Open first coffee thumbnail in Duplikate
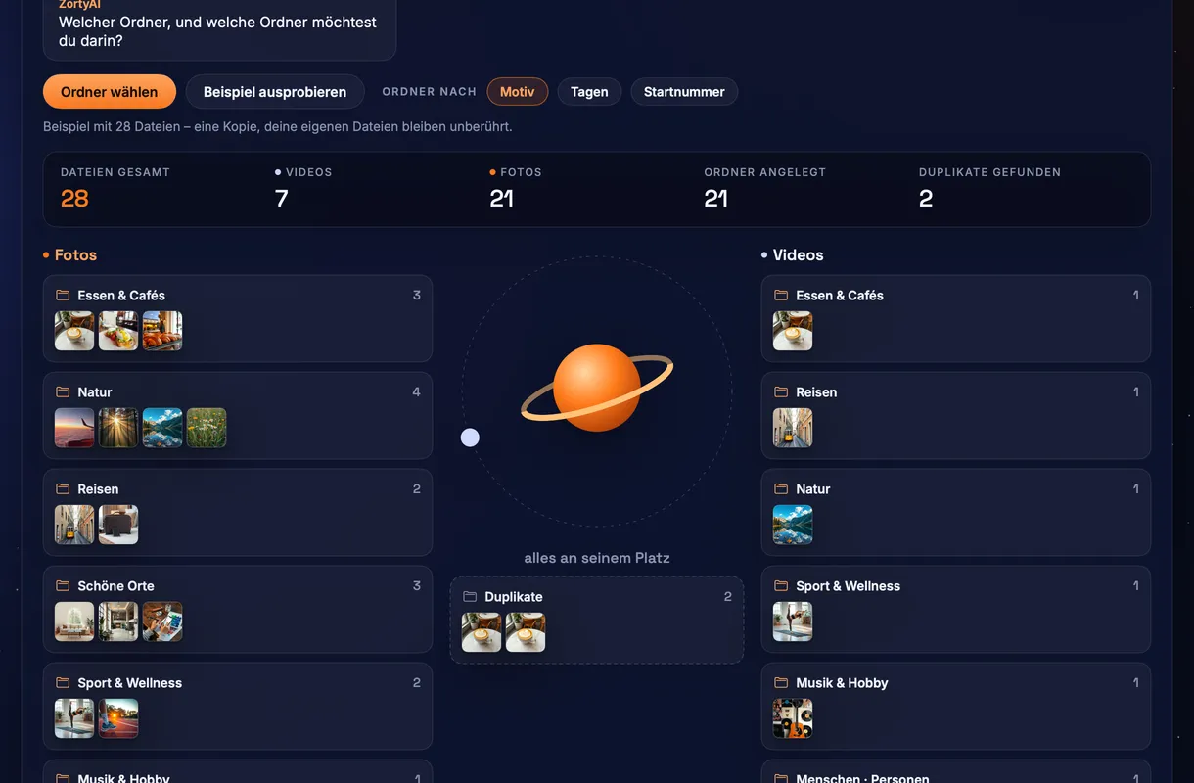 [482, 632]
